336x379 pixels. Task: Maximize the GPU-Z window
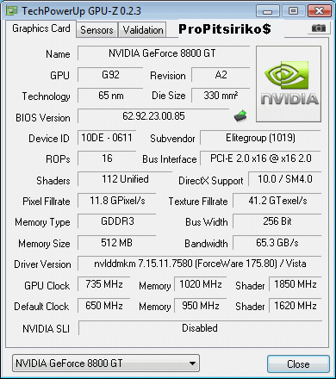(x=293, y=11)
